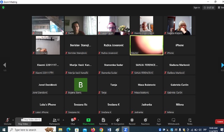
Task: Open Google Chrome from taskbar
Action: pos(101,130)
